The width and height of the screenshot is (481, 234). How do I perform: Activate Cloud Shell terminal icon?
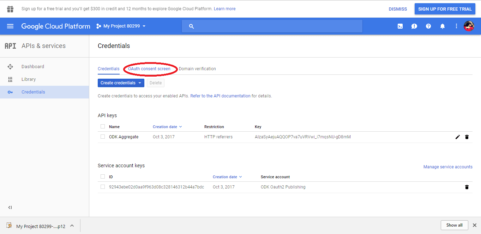coord(400,26)
